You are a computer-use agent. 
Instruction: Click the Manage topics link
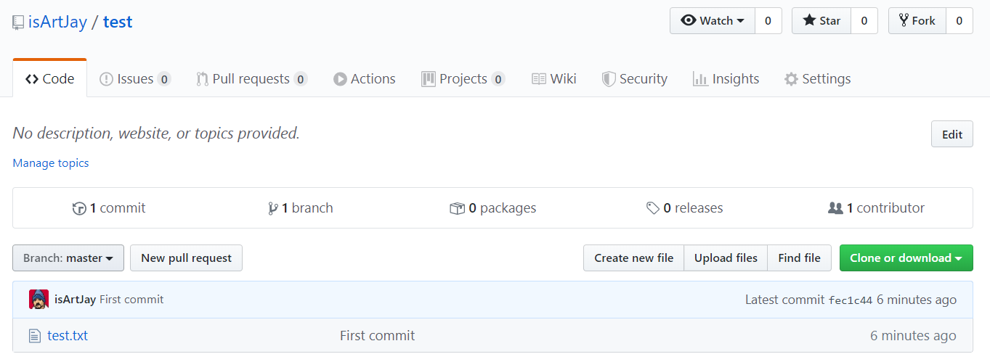click(x=51, y=163)
